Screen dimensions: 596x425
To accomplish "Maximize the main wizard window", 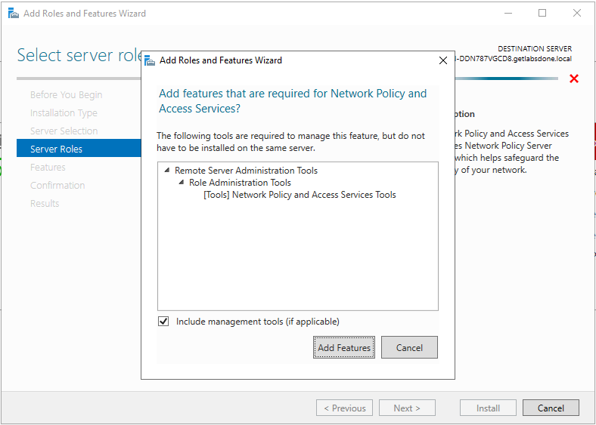I will (542, 14).
